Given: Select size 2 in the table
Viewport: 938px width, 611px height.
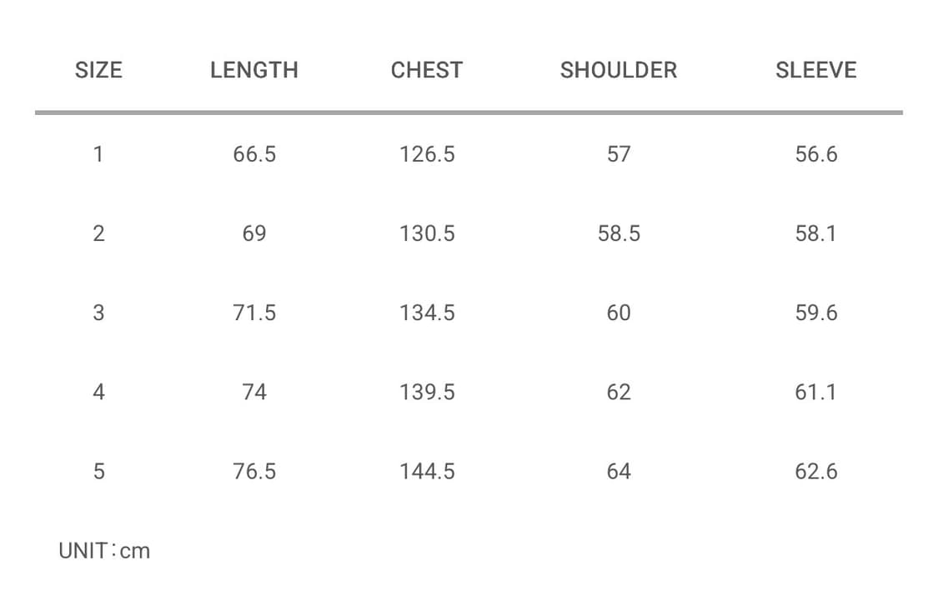Looking at the screenshot, I should (98, 233).
